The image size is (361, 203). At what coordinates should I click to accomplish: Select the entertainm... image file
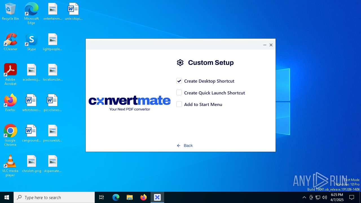tap(53, 12)
